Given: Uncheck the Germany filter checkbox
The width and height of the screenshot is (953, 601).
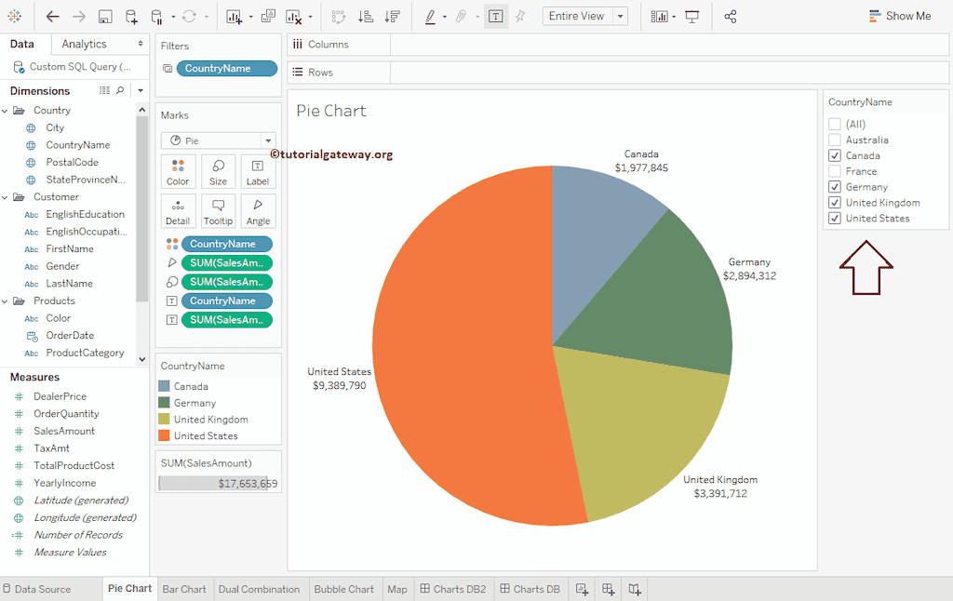Looking at the screenshot, I should [835, 187].
